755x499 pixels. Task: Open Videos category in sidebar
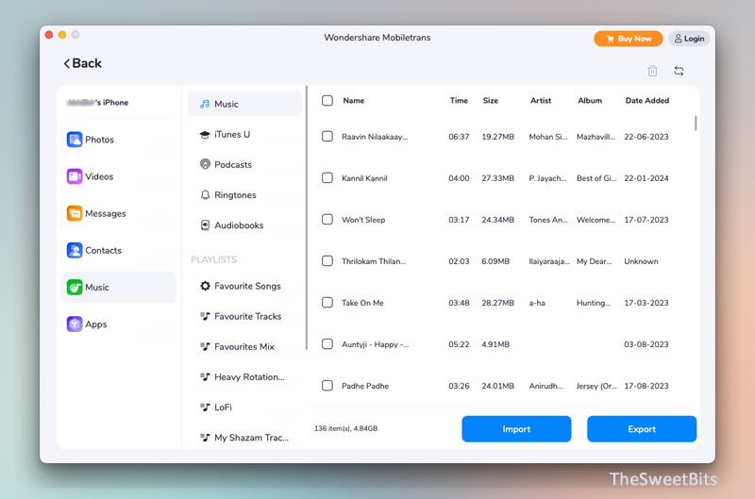click(119, 176)
